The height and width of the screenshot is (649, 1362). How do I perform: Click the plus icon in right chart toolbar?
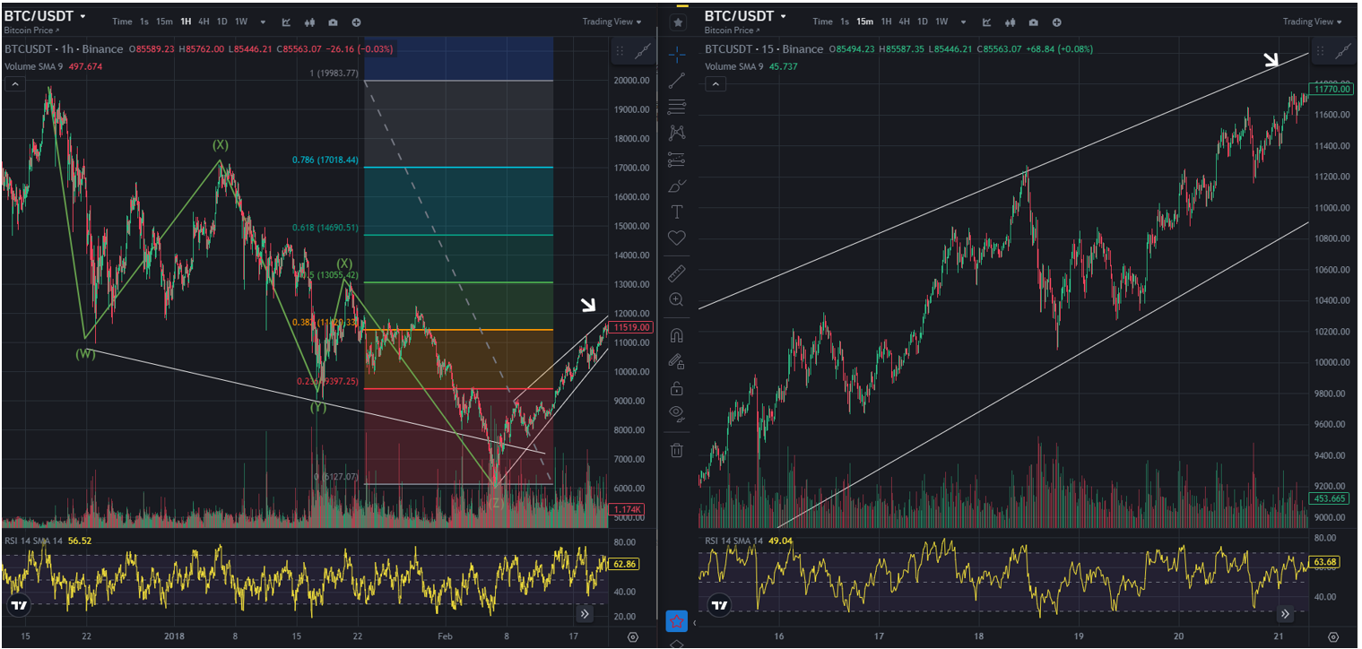click(1057, 22)
